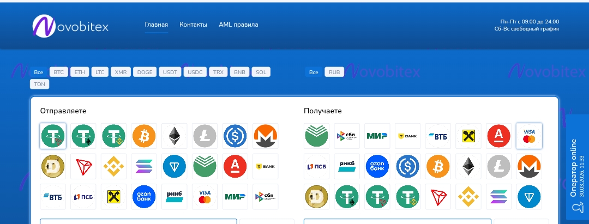Choose Litecoin under Получаете
Screen dimensions: 589x224
click(x=498, y=166)
